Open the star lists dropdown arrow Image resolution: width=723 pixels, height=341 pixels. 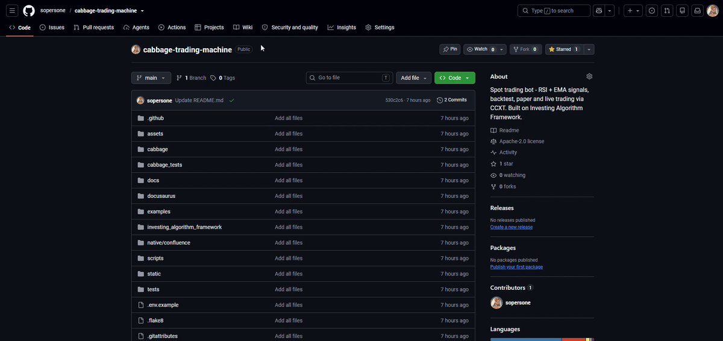coord(589,49)
